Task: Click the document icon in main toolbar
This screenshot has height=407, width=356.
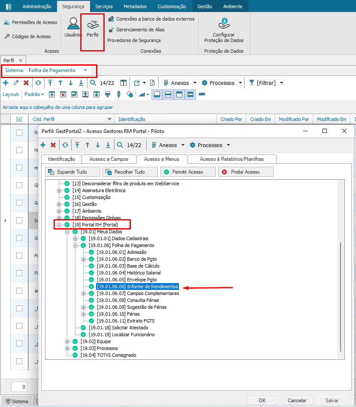Action: pos(152,83)
